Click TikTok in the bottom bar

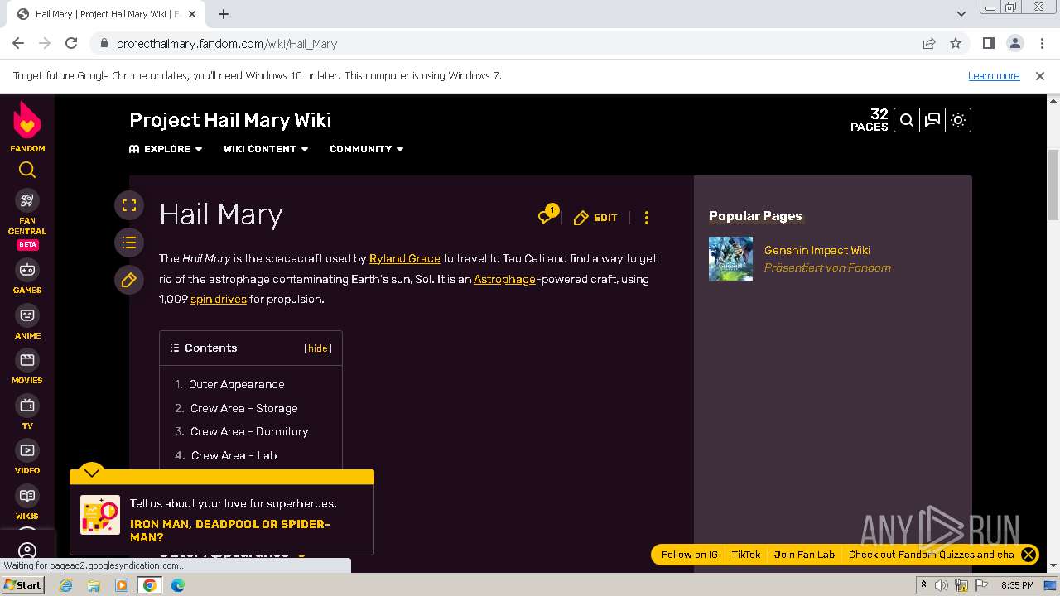(746, 555)
